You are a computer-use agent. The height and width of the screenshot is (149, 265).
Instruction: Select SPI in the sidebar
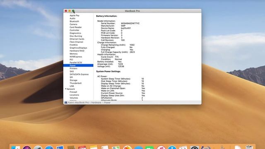(71, 77)
